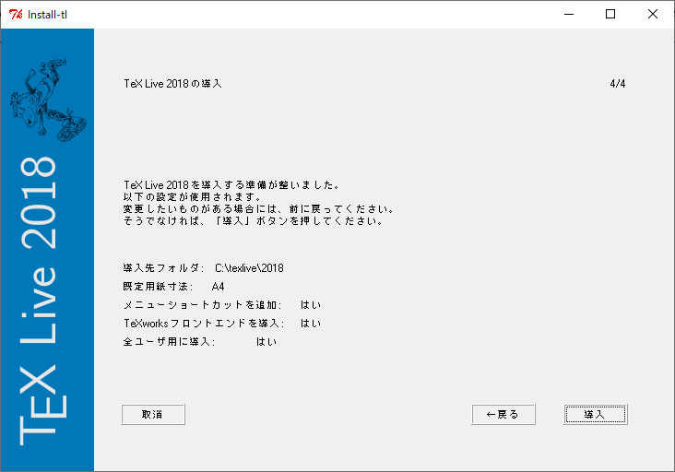Click the 既定用紙寸法 label

pos(159,287)
